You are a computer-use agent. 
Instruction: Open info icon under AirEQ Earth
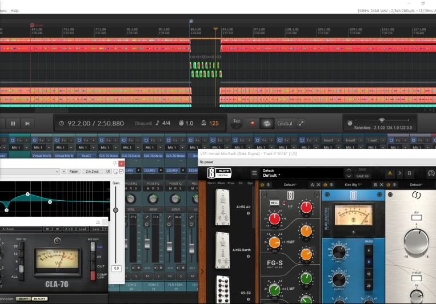pyautogui.click(x=249, y=257)
